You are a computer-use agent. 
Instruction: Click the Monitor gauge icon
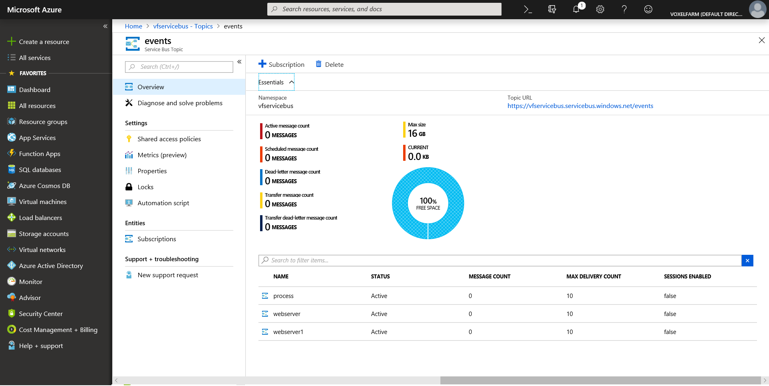[12, 282]
